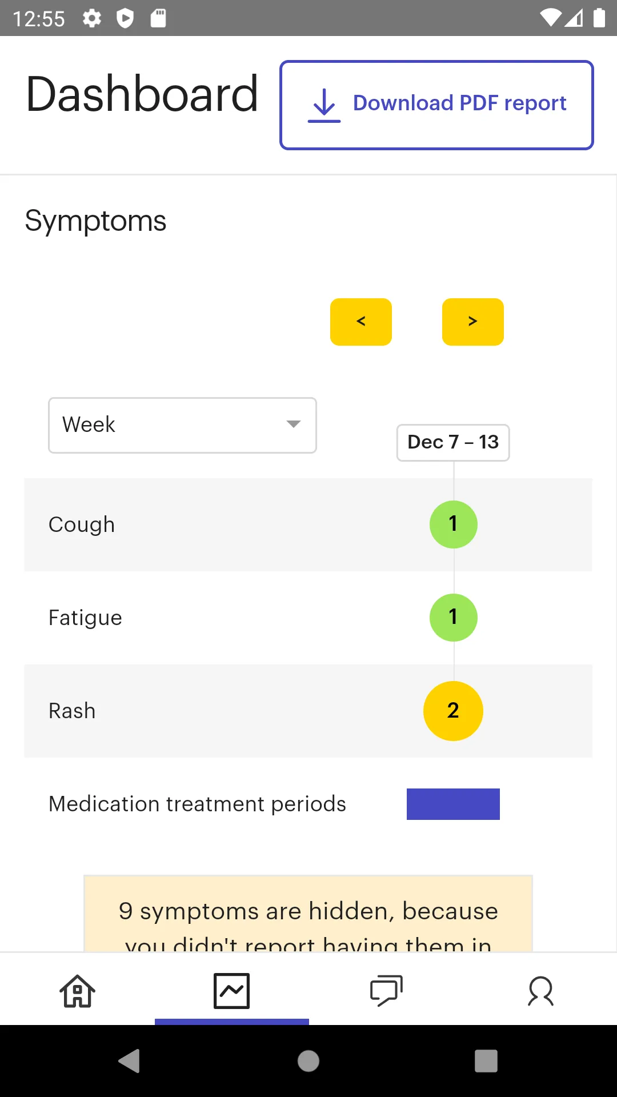Screen dimensions: 617x1097
Task: Open settings gear in status bar
Action: point(91,18)
